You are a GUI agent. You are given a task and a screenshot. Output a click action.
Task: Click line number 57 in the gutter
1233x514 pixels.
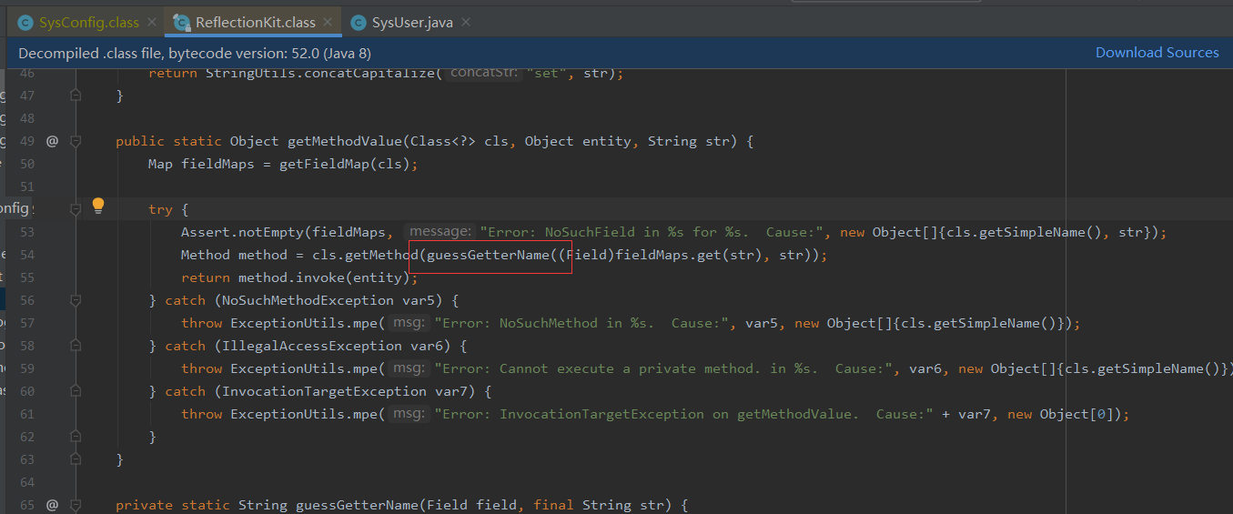point(26,323)
